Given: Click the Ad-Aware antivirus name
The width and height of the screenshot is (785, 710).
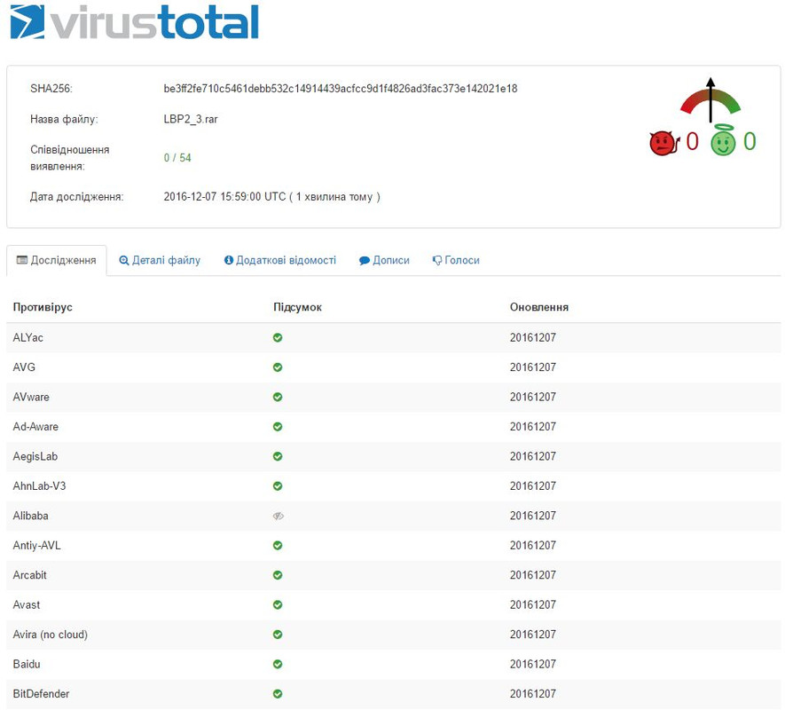Looking at the screenshot, I should click(x=35, y=426).
